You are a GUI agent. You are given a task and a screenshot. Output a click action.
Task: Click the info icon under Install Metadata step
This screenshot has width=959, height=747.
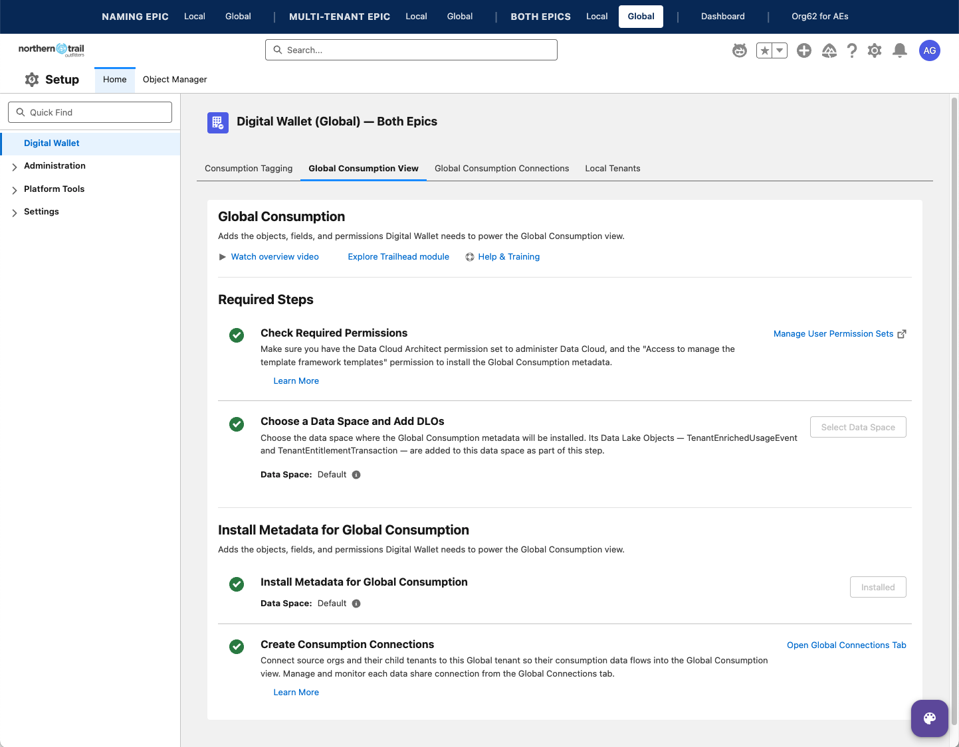tap(356, 604)
